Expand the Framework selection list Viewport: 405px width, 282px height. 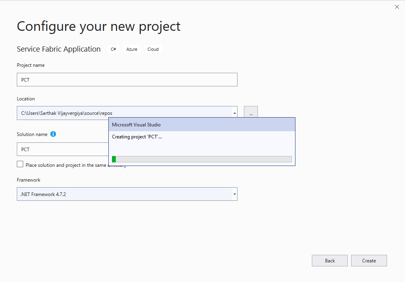click(235, 194)
